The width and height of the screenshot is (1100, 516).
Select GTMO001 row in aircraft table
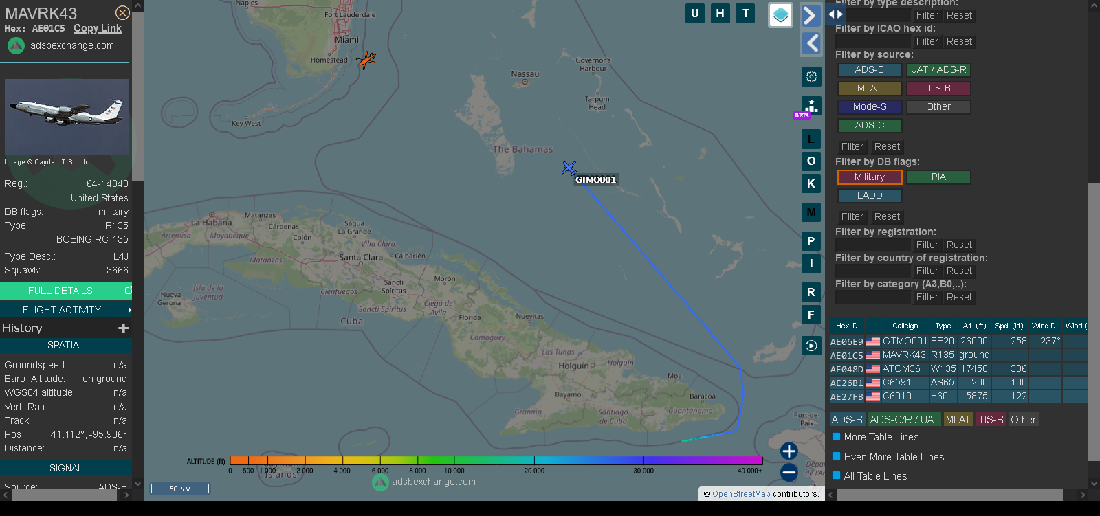coord(958,341)
